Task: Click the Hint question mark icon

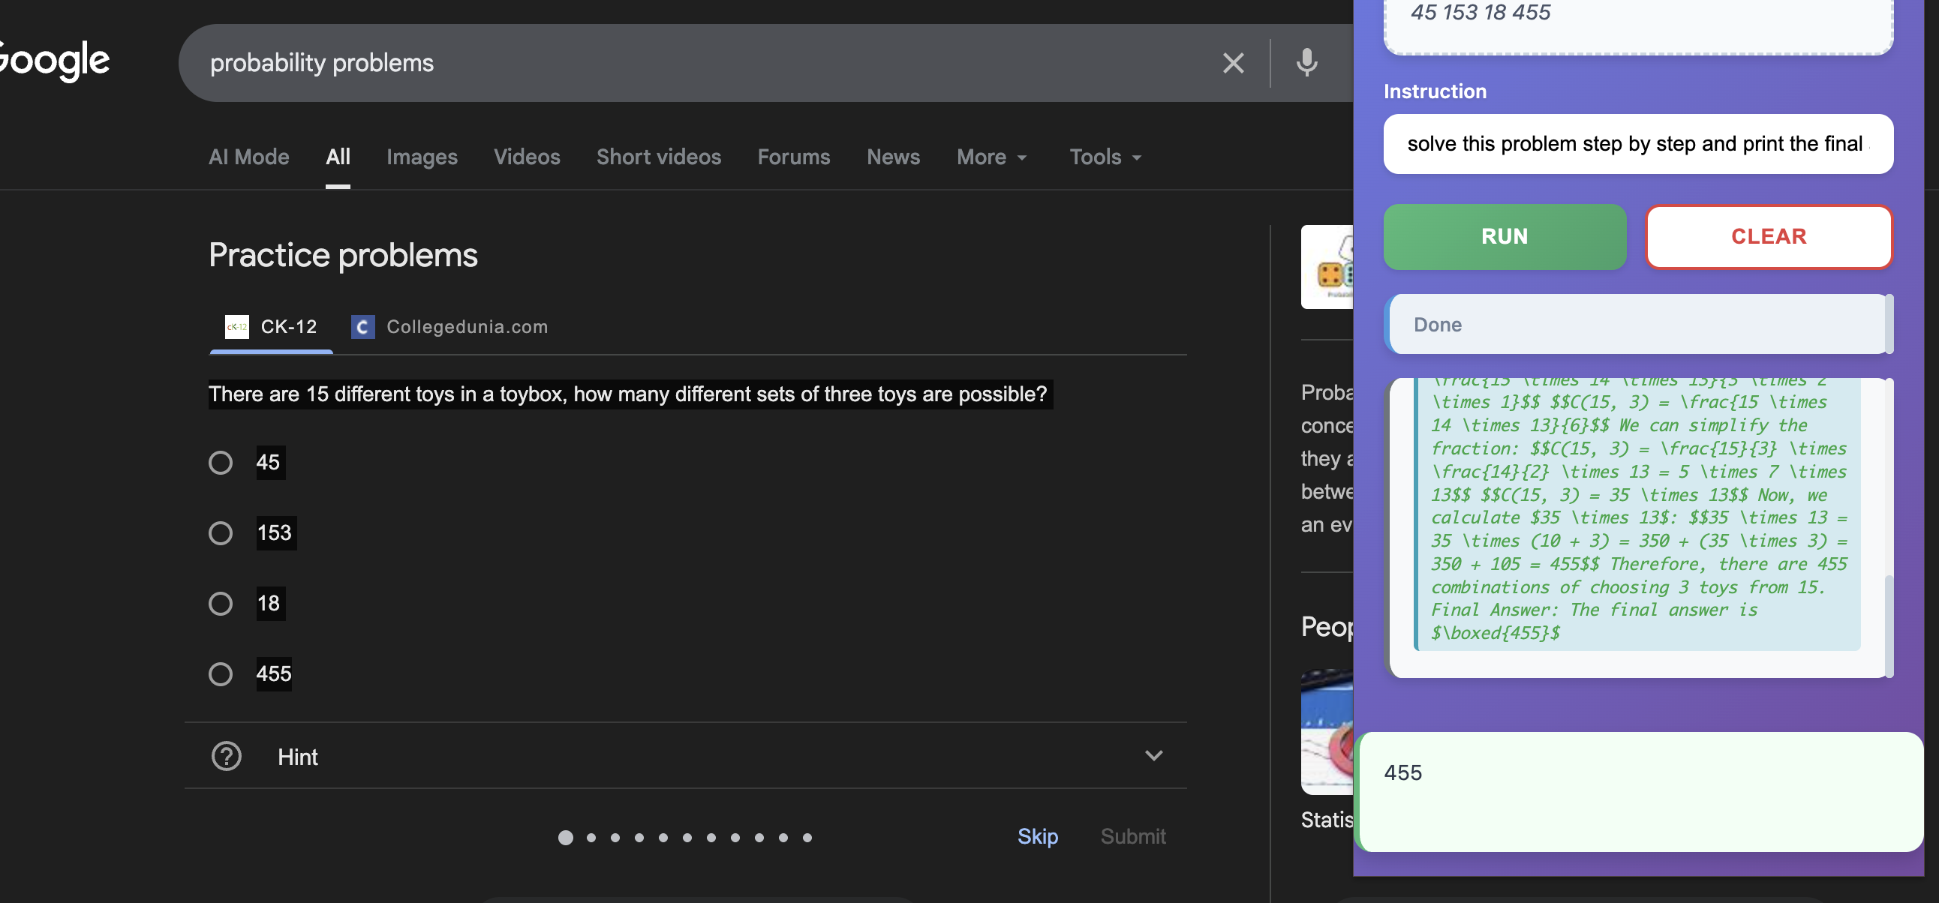Action: coord(226,756)
